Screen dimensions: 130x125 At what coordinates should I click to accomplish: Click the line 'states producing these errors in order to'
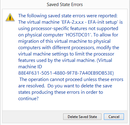60,92
